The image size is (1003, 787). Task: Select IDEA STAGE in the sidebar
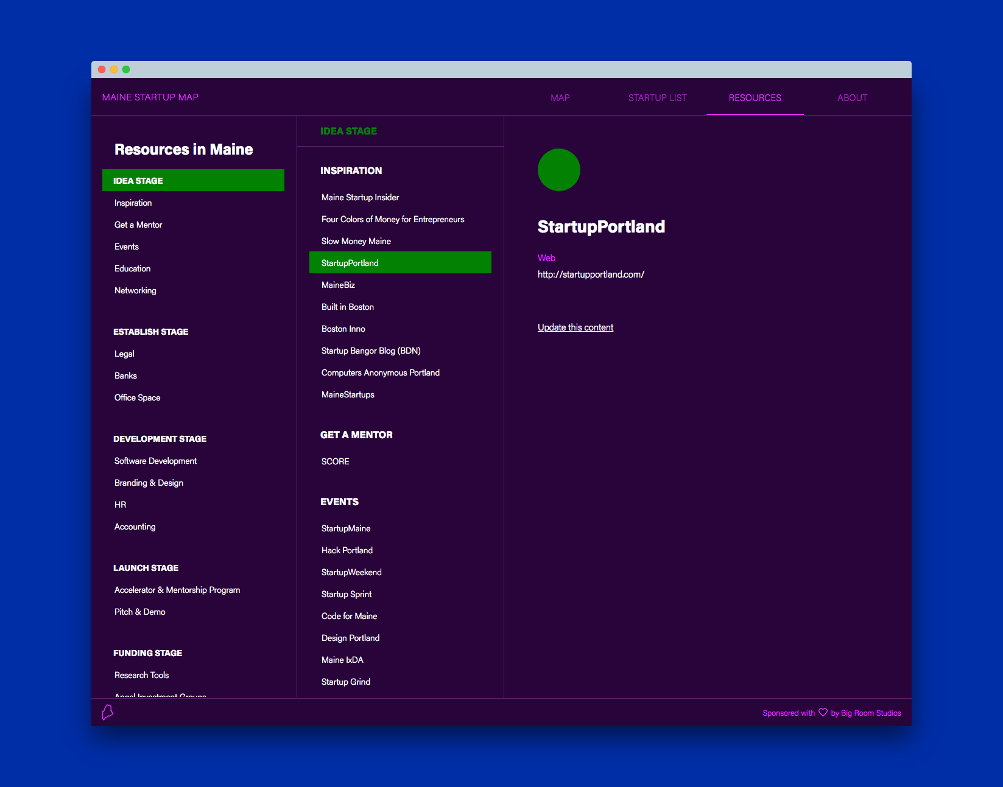[x=193, y=180]
